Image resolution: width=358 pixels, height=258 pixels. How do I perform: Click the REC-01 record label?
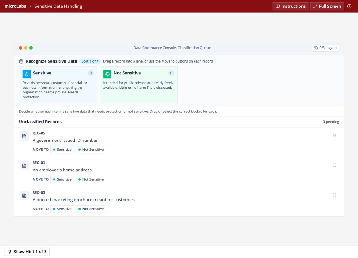(39, 163)
